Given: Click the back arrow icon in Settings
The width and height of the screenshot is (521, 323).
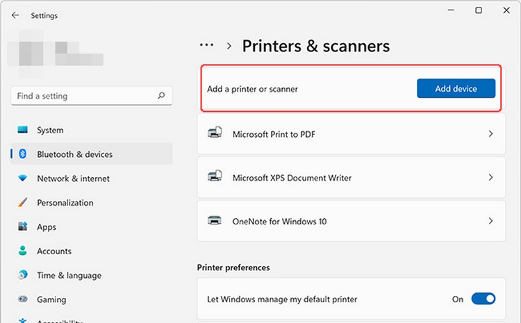Looking at the screenshot, I should click(x=15, y=15).
